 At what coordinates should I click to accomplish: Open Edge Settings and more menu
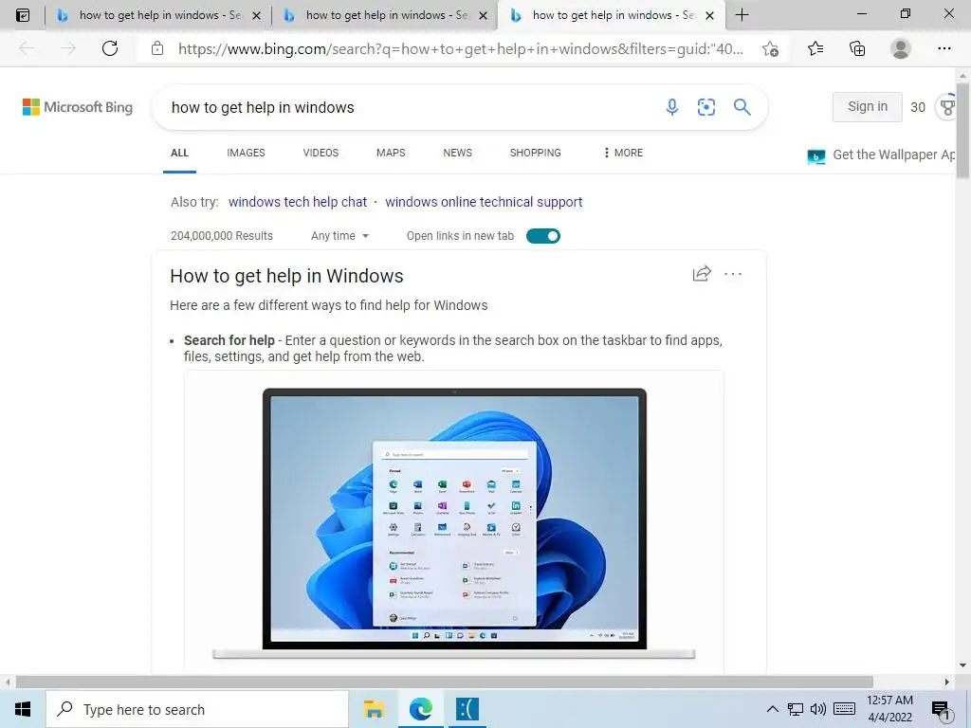pyautogui.click(x=944, y=48)
